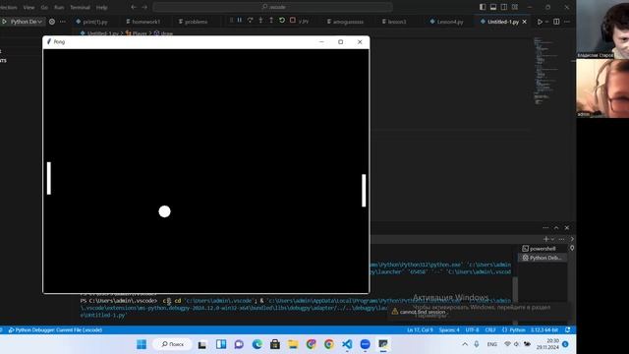Change line endings via CRLF
The image size is (629, 354).
(x=490, y=330)
